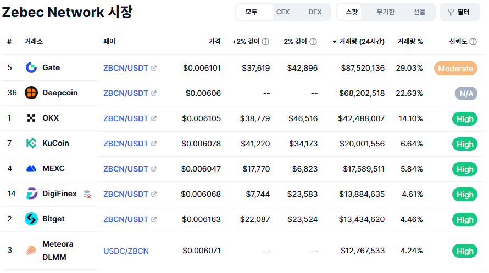Switch to the DEX tab
489x273 pixels.
(315, 12)
